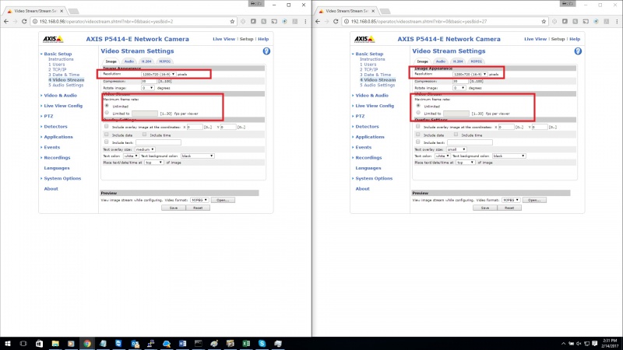The width and height of the screenshot is (623, 350).
Task: Click the Compression field in the left window
Action: (149, 81)
